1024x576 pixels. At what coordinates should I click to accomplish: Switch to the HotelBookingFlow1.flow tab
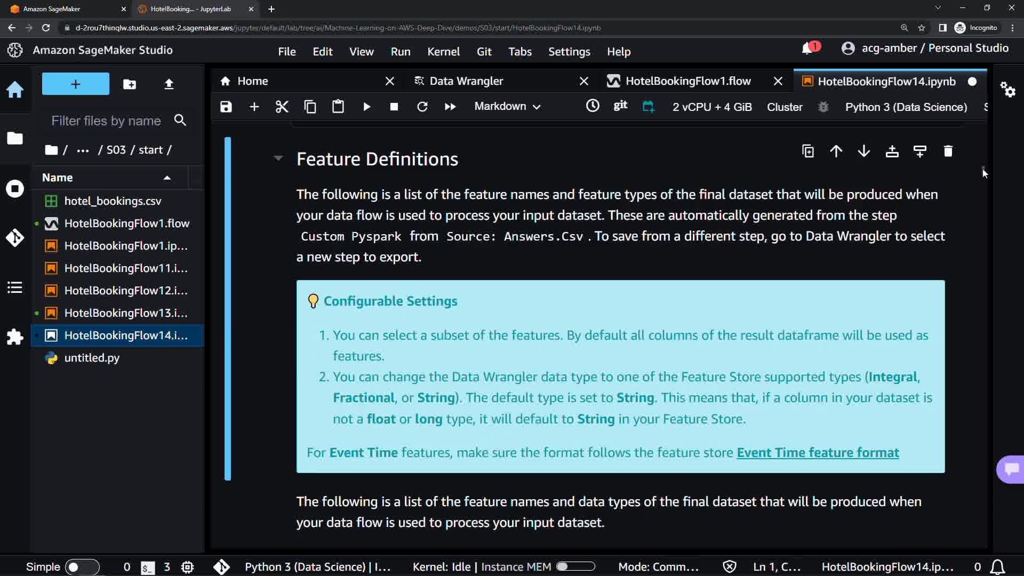click(687, 81)
